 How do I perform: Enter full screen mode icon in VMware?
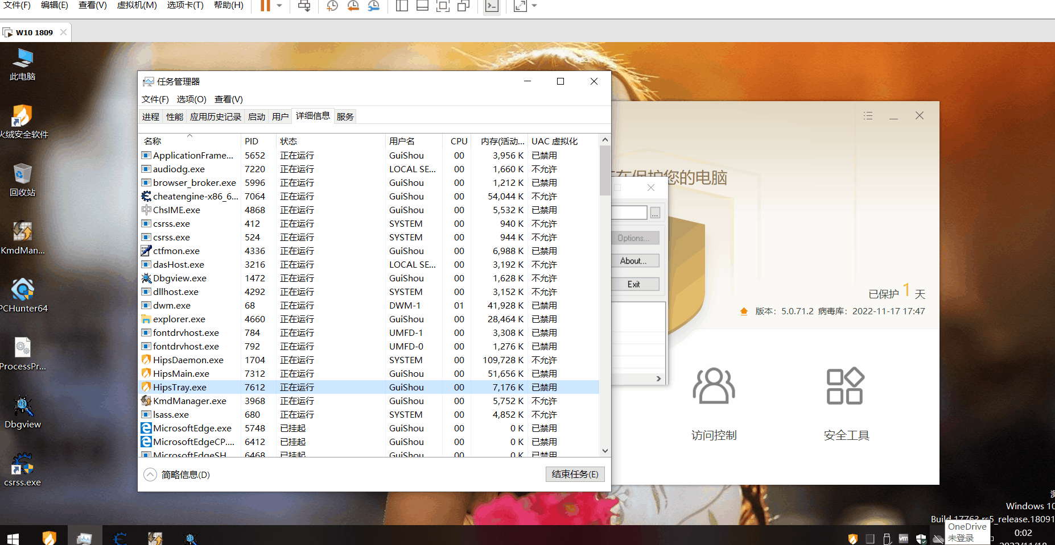pyautogui.click(x=443, y=6)
